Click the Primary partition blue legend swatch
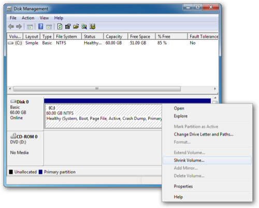This screenshot has width=259, height=208. pos(40,172)
